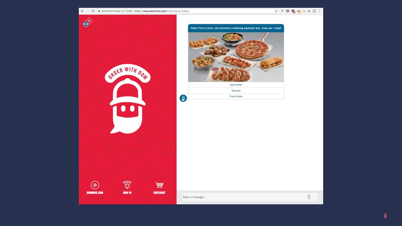The width and height of the screenshot is (402, 226).
Task: Click the browser forward arrow
Action: (88, 11)
